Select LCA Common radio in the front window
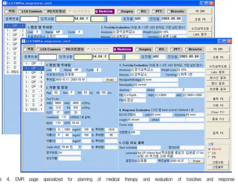The image size is (238, 184). pos(38,50)
